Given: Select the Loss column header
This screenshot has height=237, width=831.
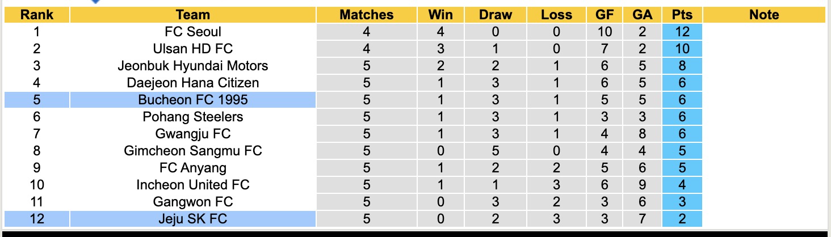Looking at the screenshot, I should coord(556,15).
